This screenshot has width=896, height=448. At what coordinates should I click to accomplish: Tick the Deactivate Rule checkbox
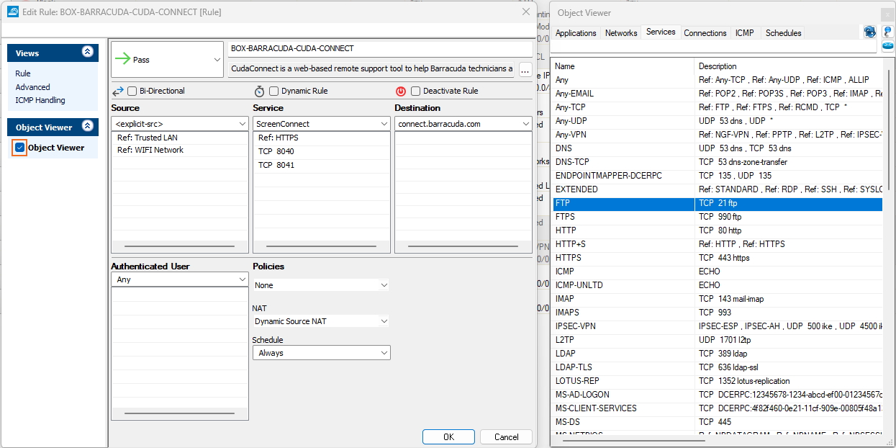(415, 91)
